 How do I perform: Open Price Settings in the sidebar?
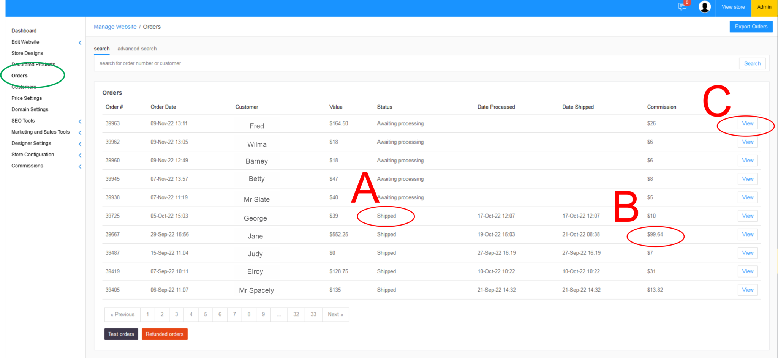click(x=27, y=98)
